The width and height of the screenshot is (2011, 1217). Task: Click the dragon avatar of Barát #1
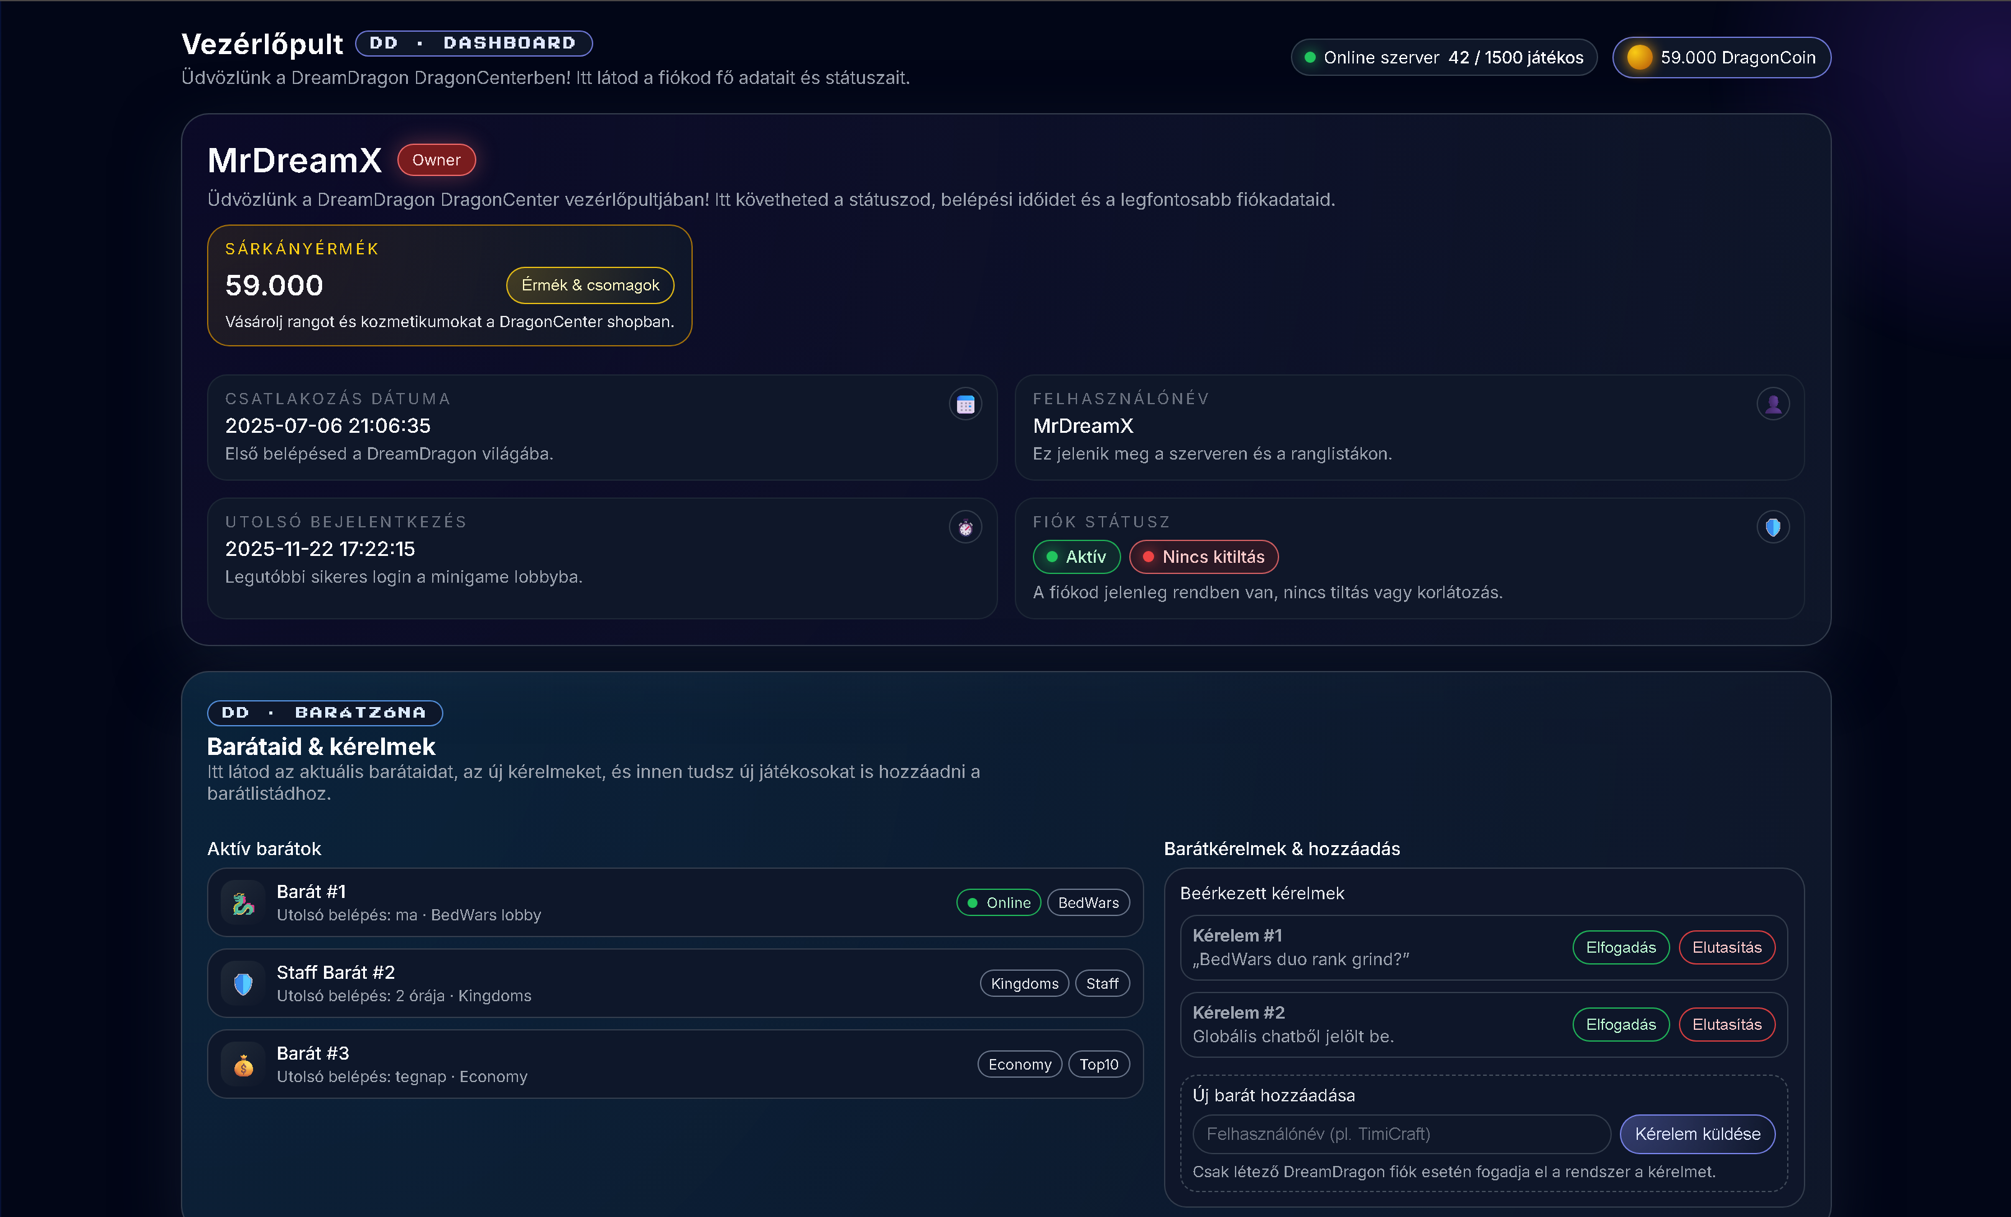tap(243, 903)
